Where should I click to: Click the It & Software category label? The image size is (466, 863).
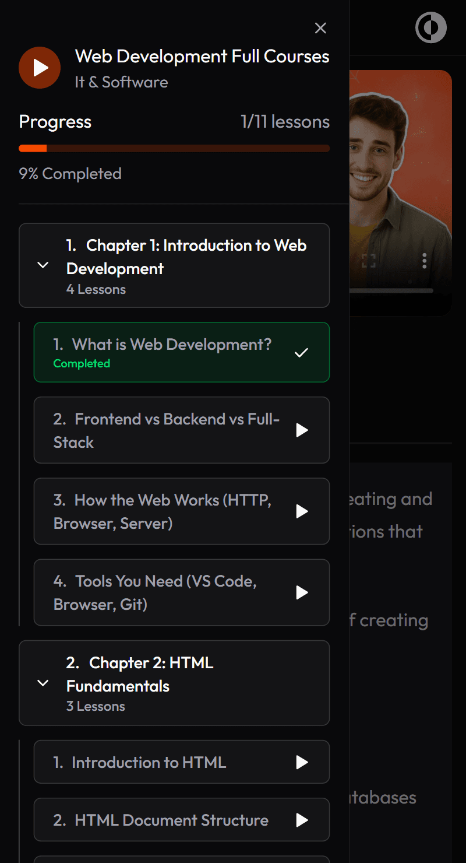click(x=121, y=82)
